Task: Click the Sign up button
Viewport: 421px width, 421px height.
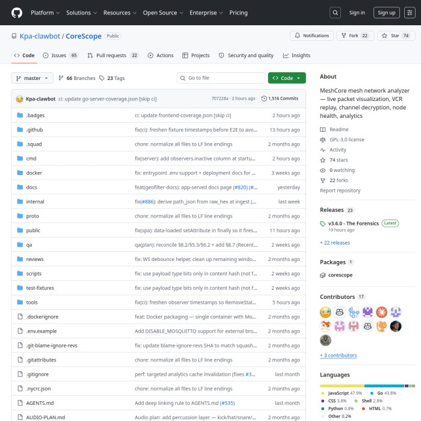Action: point(386,13)
